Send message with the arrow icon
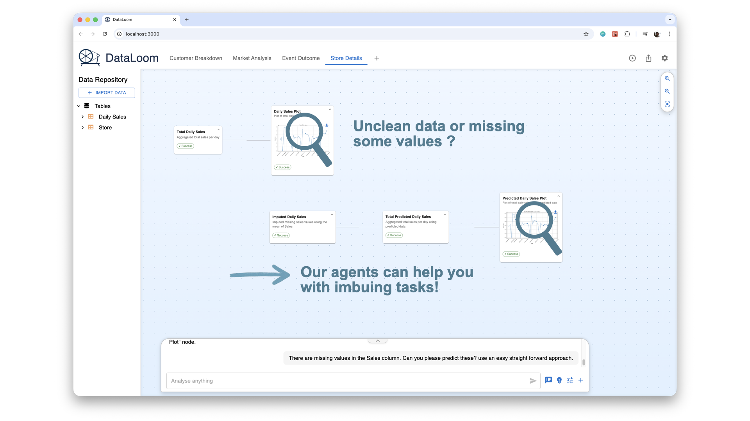Screen dimensions: 750x421 point(532,381)
